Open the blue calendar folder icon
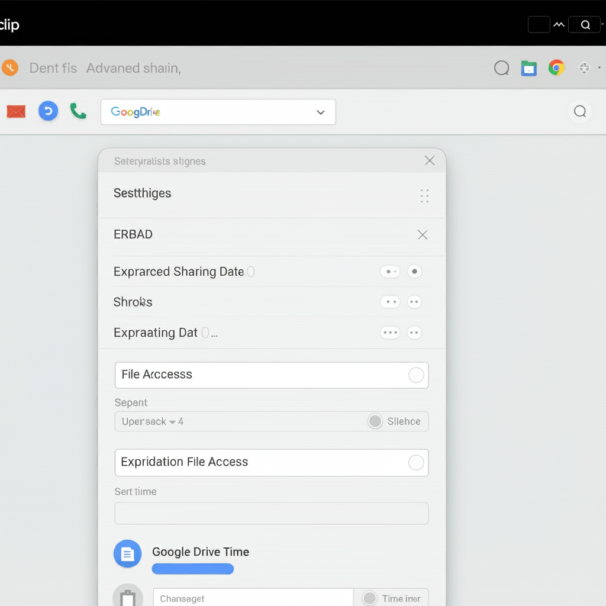The height and width of the screenshot is (606, 606). [x=528, y=69]
